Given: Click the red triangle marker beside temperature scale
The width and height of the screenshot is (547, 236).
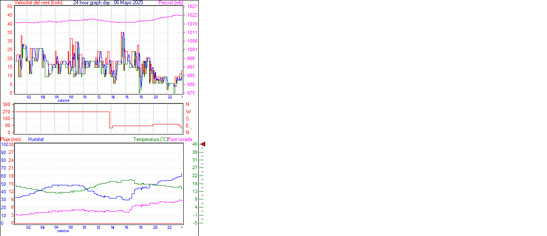Looking at the screenshot, I should (203, 144).
